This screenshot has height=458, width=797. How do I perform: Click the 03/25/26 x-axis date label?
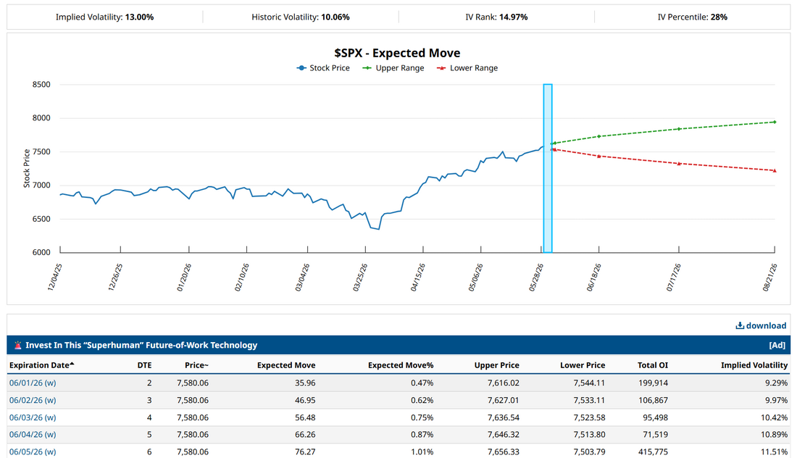pyautogui.click(x=360, y=278)
